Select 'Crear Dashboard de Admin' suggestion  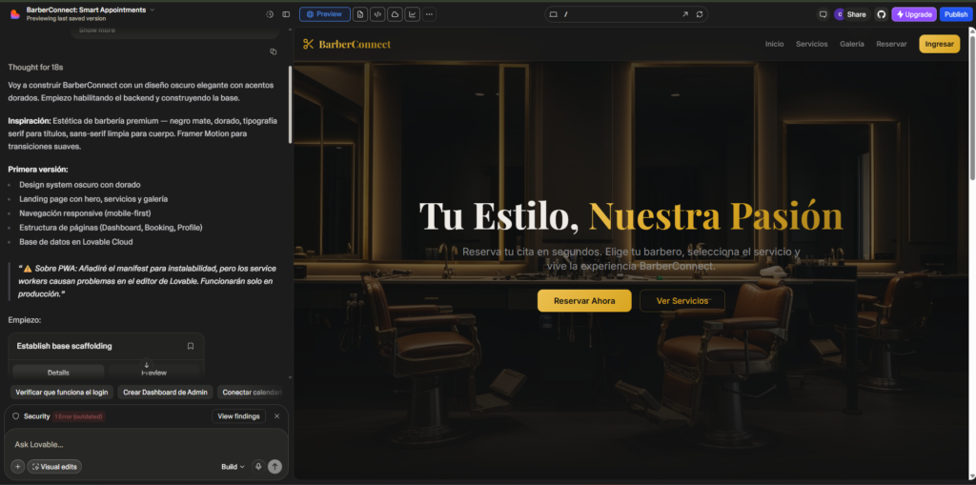click(x=165, y=393)
